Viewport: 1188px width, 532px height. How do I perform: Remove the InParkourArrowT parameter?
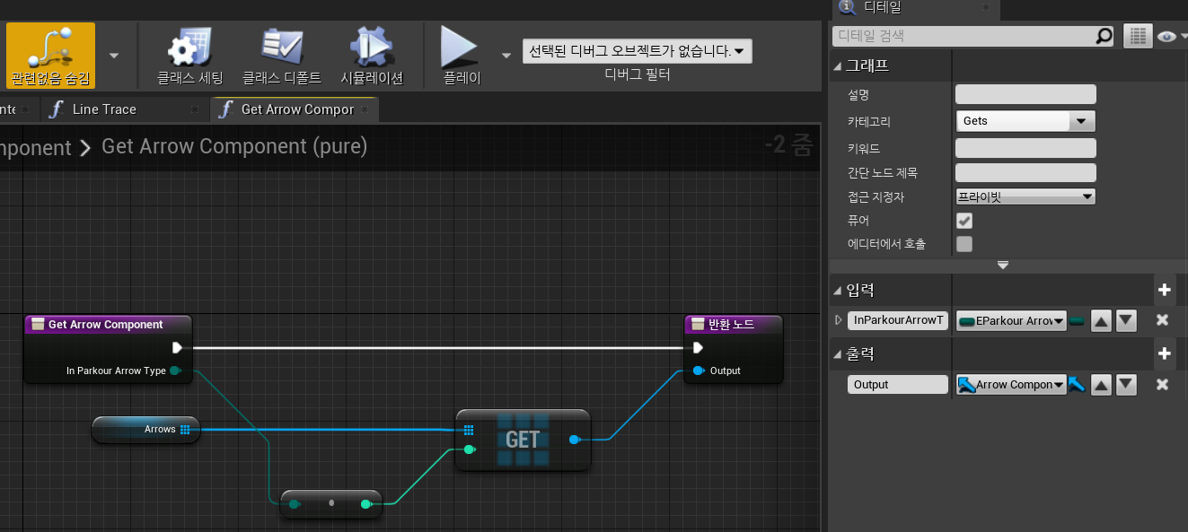(x=1162, y=320)
